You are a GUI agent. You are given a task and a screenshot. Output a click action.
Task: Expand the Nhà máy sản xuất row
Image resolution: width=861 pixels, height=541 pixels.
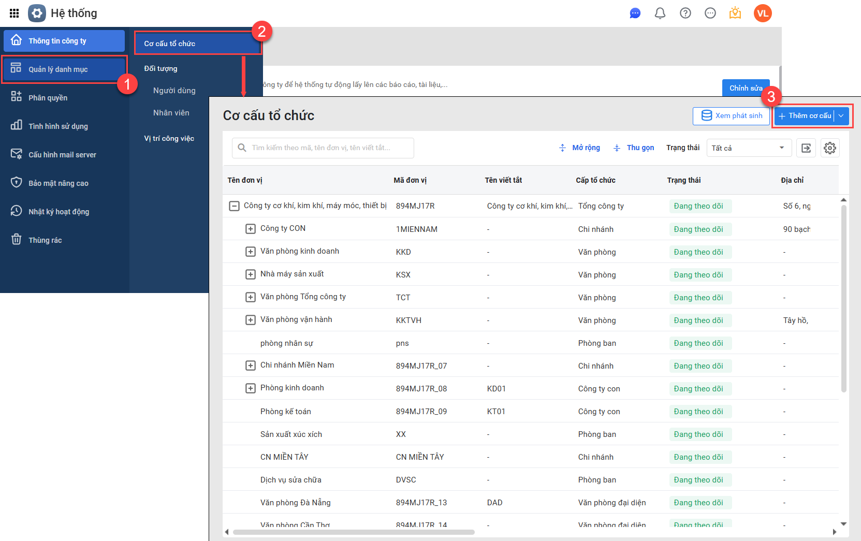(251, 274)
